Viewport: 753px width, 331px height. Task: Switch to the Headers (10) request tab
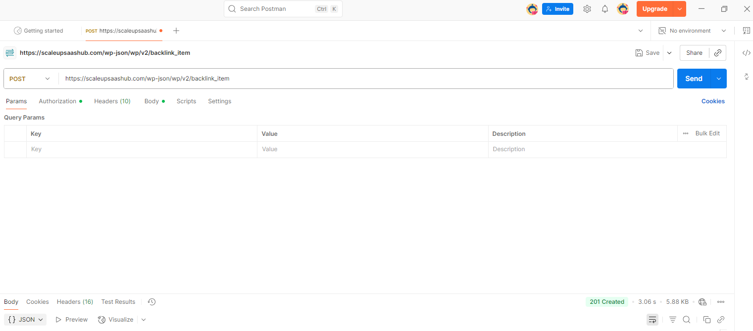point(112,101)
